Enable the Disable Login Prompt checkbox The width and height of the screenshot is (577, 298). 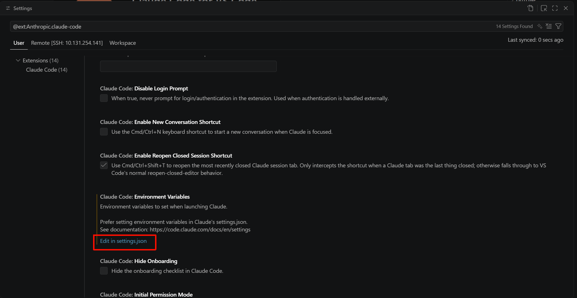click(x=104, y=98)
